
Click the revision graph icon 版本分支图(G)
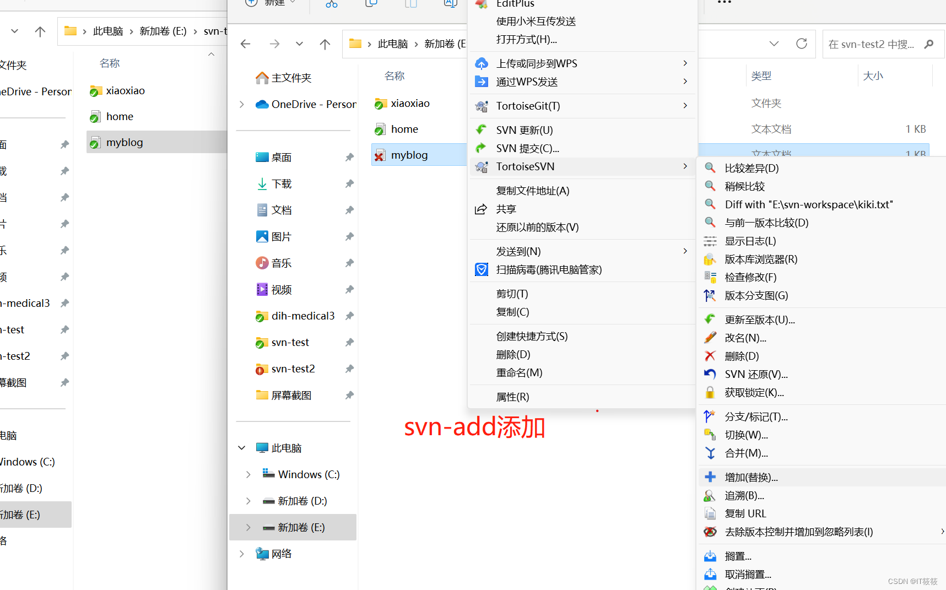710,295
